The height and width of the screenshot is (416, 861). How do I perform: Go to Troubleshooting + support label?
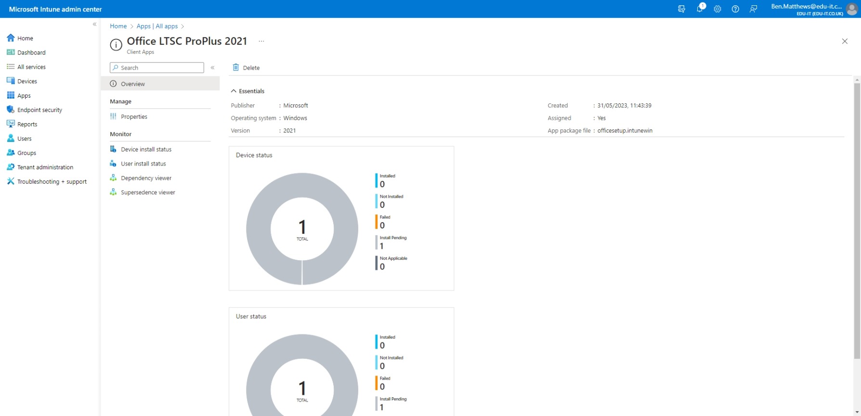coord(52,181)
